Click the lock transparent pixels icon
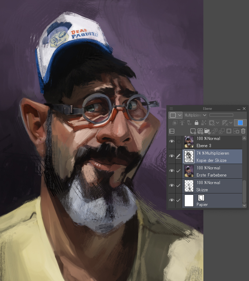Image resolution: width=249 pixels, height=281 pixels. click(203, 123)
